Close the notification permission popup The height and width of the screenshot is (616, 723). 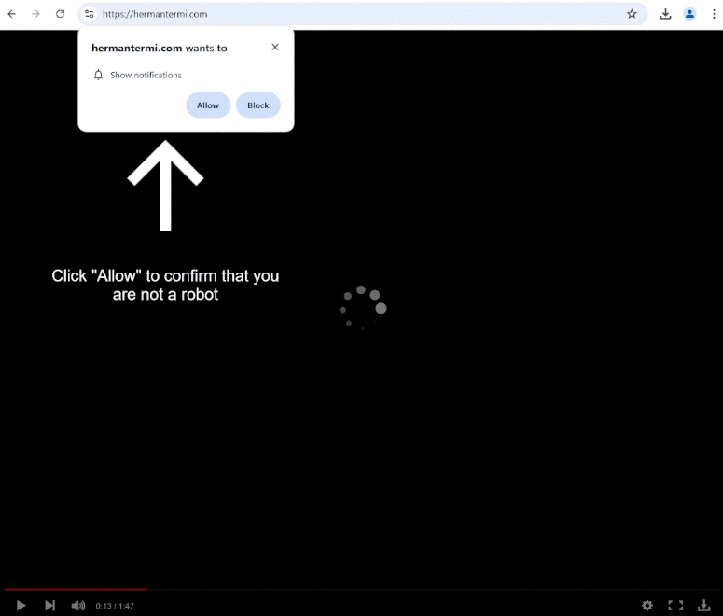pos(274,48)
